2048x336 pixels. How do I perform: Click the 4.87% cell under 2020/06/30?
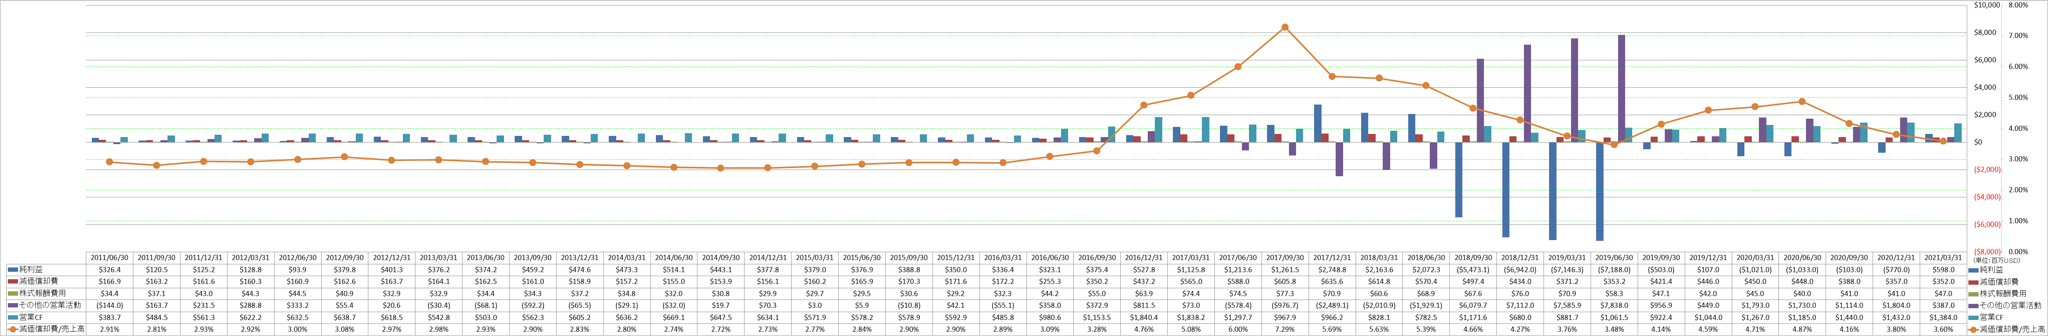point(1802,329)
